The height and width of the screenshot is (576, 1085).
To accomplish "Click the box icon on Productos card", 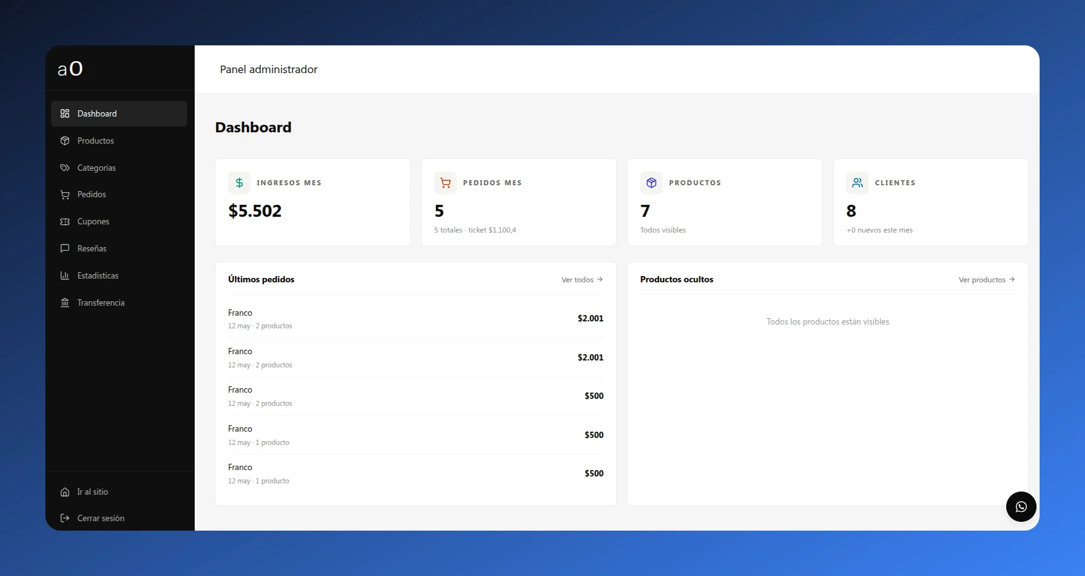I will coord(652,183).
